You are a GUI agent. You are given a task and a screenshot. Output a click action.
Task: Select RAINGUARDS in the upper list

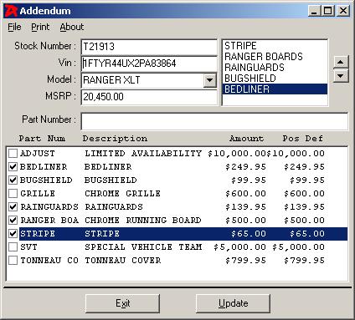pyautogui.click(x=275, y=68)
